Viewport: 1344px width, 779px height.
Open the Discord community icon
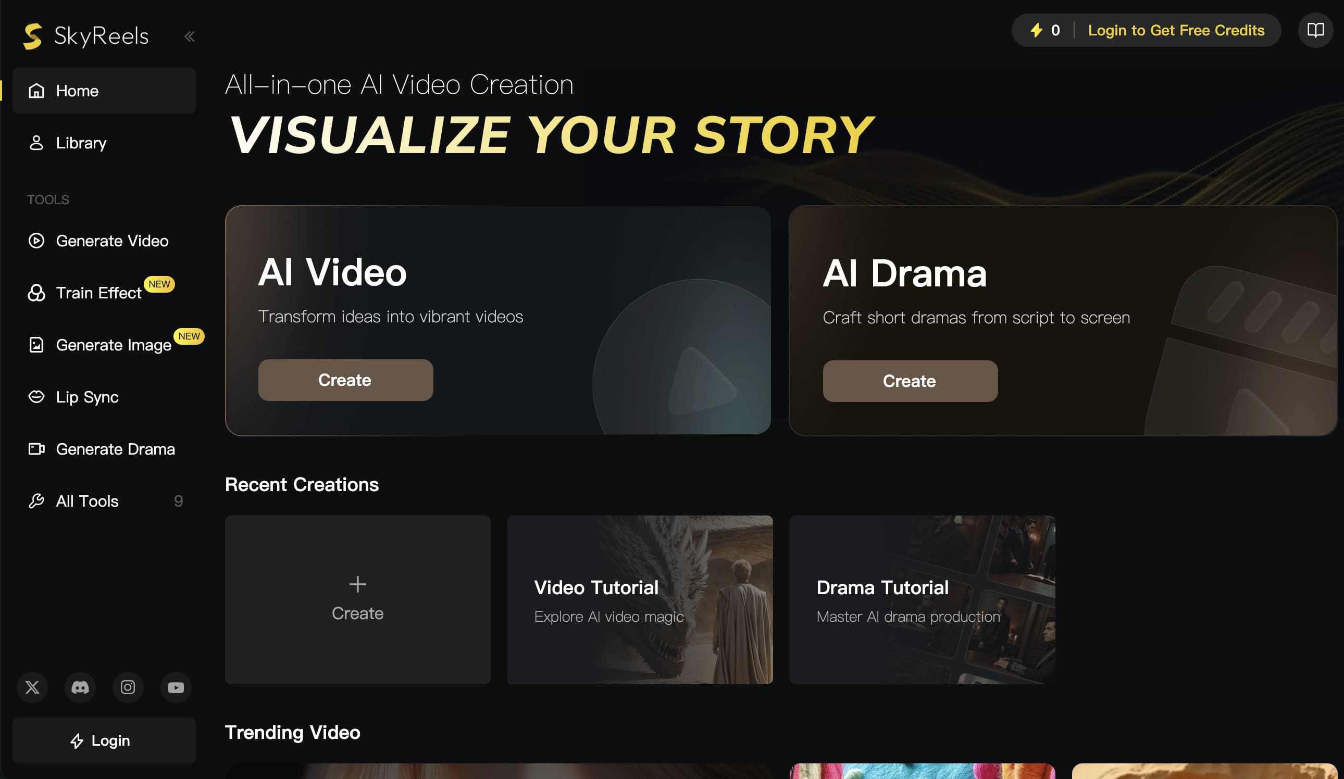80,687
